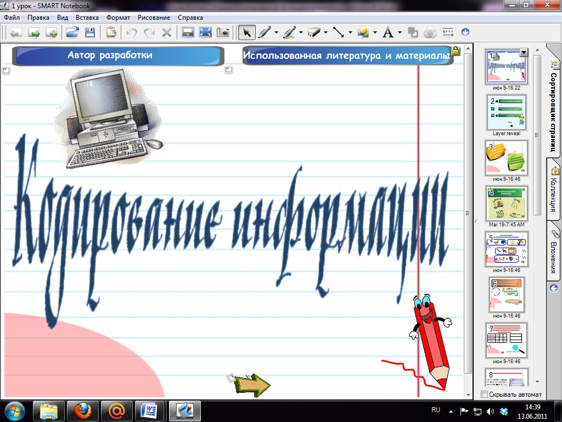Open page 7 thumbnail with tables
The height and width of the screenshot is (422, 562).
(x=507, y=340)
